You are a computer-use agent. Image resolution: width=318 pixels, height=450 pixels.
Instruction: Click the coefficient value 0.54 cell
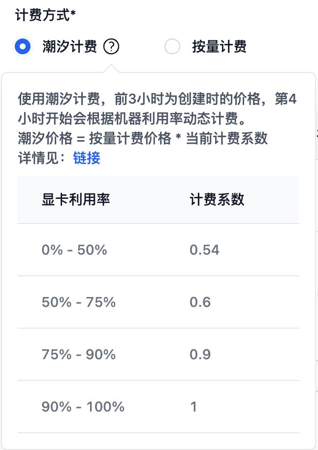coord(205,250)
